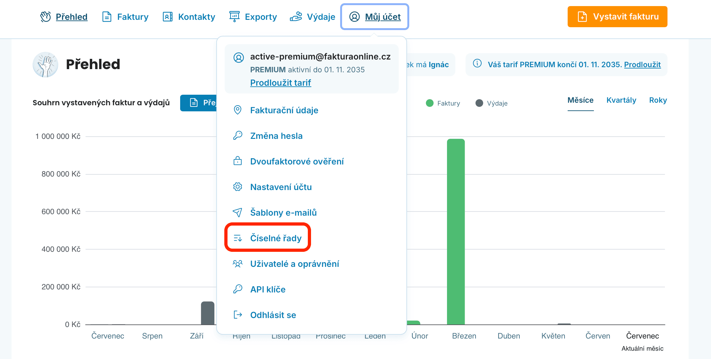
Task: Toggle green Faktury legend dot
Action: click(430, 103)
